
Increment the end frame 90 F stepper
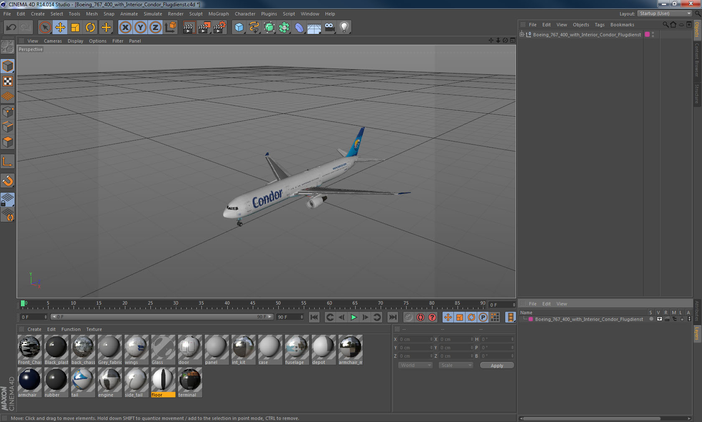[x=302, y=315]
